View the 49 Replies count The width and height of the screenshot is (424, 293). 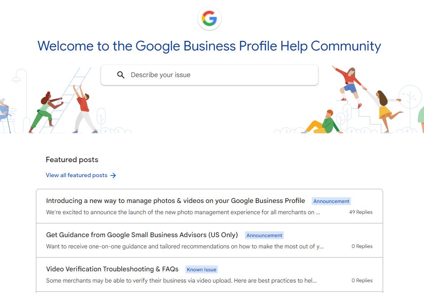(361, 212)
